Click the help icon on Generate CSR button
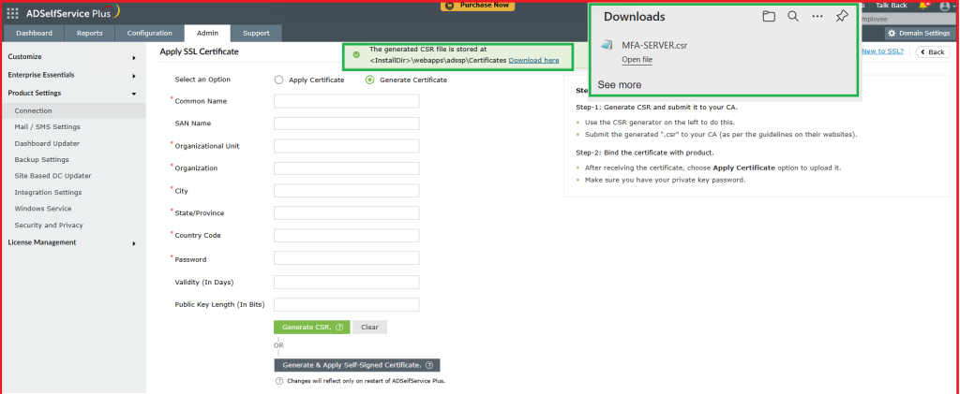 pyautogui.click(x=339, y=328)
